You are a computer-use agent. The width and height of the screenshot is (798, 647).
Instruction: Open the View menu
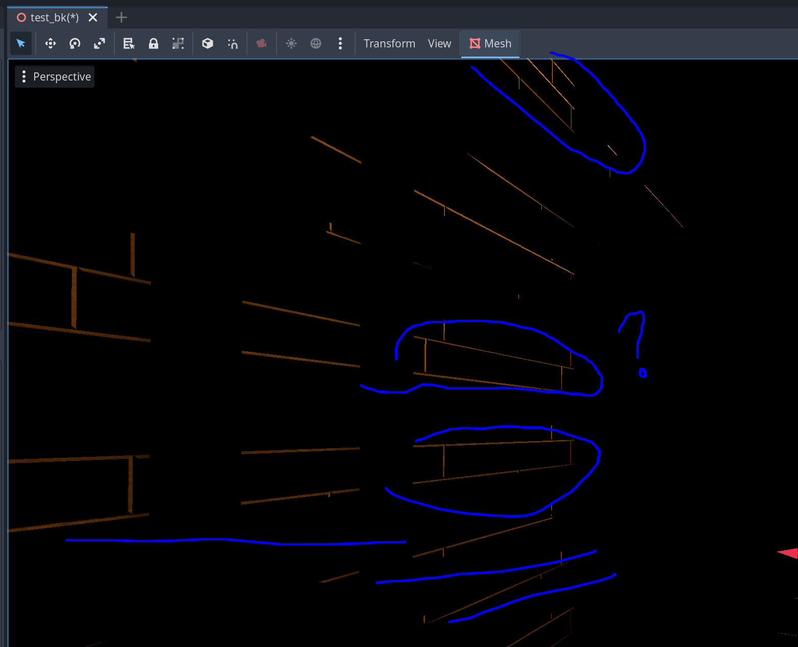439,43
